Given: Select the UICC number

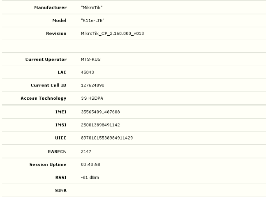Looking at the screenshot, I should 107,138.
